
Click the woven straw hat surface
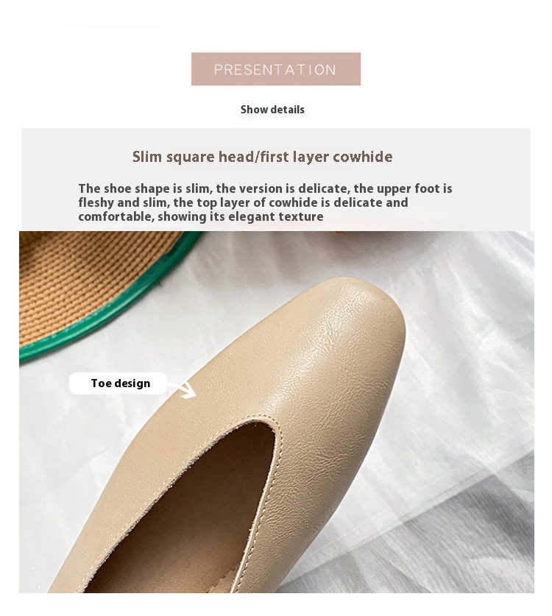[x=79, y=275]
